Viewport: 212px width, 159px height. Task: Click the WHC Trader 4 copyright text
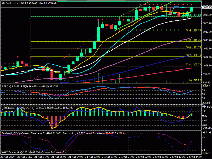(35, 152)
